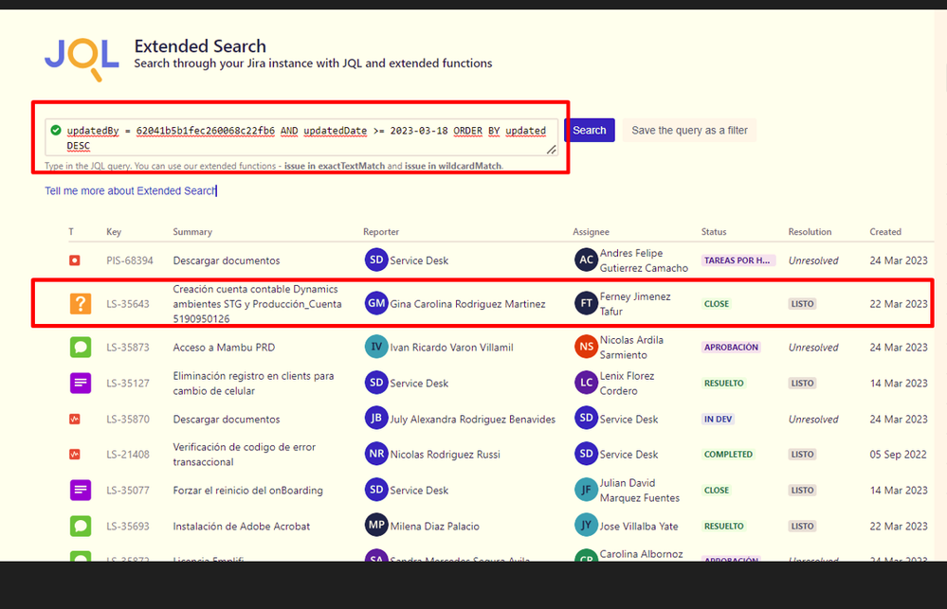Sort by the Created column header
This screenshot has width=947, height=609.
tap(885, 232)
